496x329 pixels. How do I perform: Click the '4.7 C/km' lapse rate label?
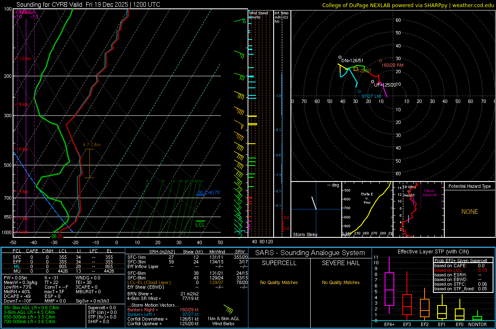(92, 145)
